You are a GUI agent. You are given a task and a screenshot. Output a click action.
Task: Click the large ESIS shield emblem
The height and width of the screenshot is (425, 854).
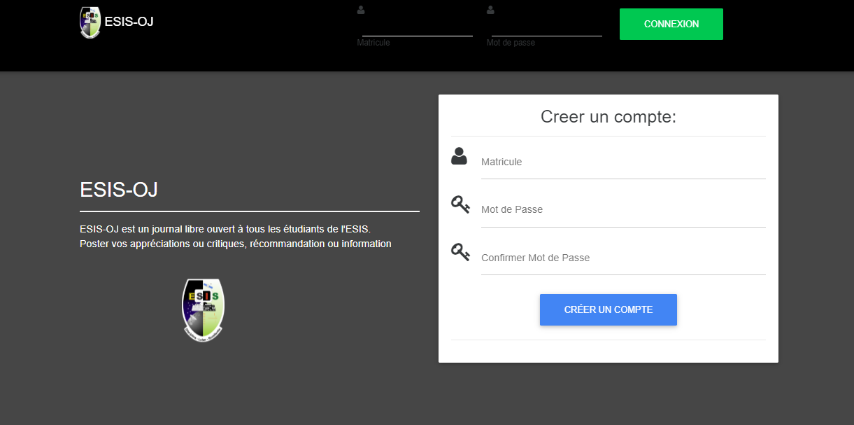[203, 310]
